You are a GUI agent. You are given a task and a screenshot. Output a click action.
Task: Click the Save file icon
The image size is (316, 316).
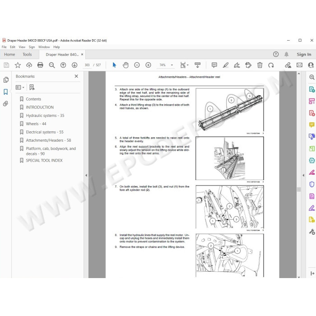6,65
